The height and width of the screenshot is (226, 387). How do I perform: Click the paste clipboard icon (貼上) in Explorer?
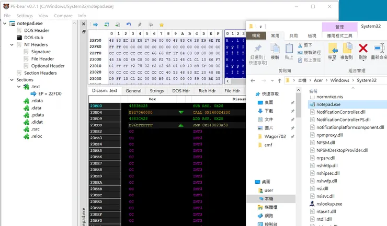coord(289,49)
